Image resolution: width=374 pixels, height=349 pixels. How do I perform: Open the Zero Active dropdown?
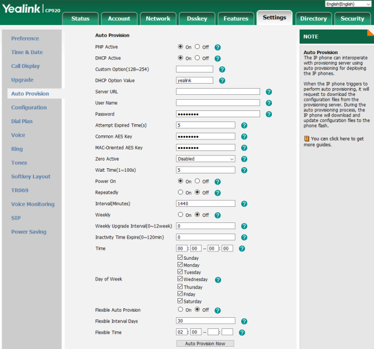pos(205,159)
